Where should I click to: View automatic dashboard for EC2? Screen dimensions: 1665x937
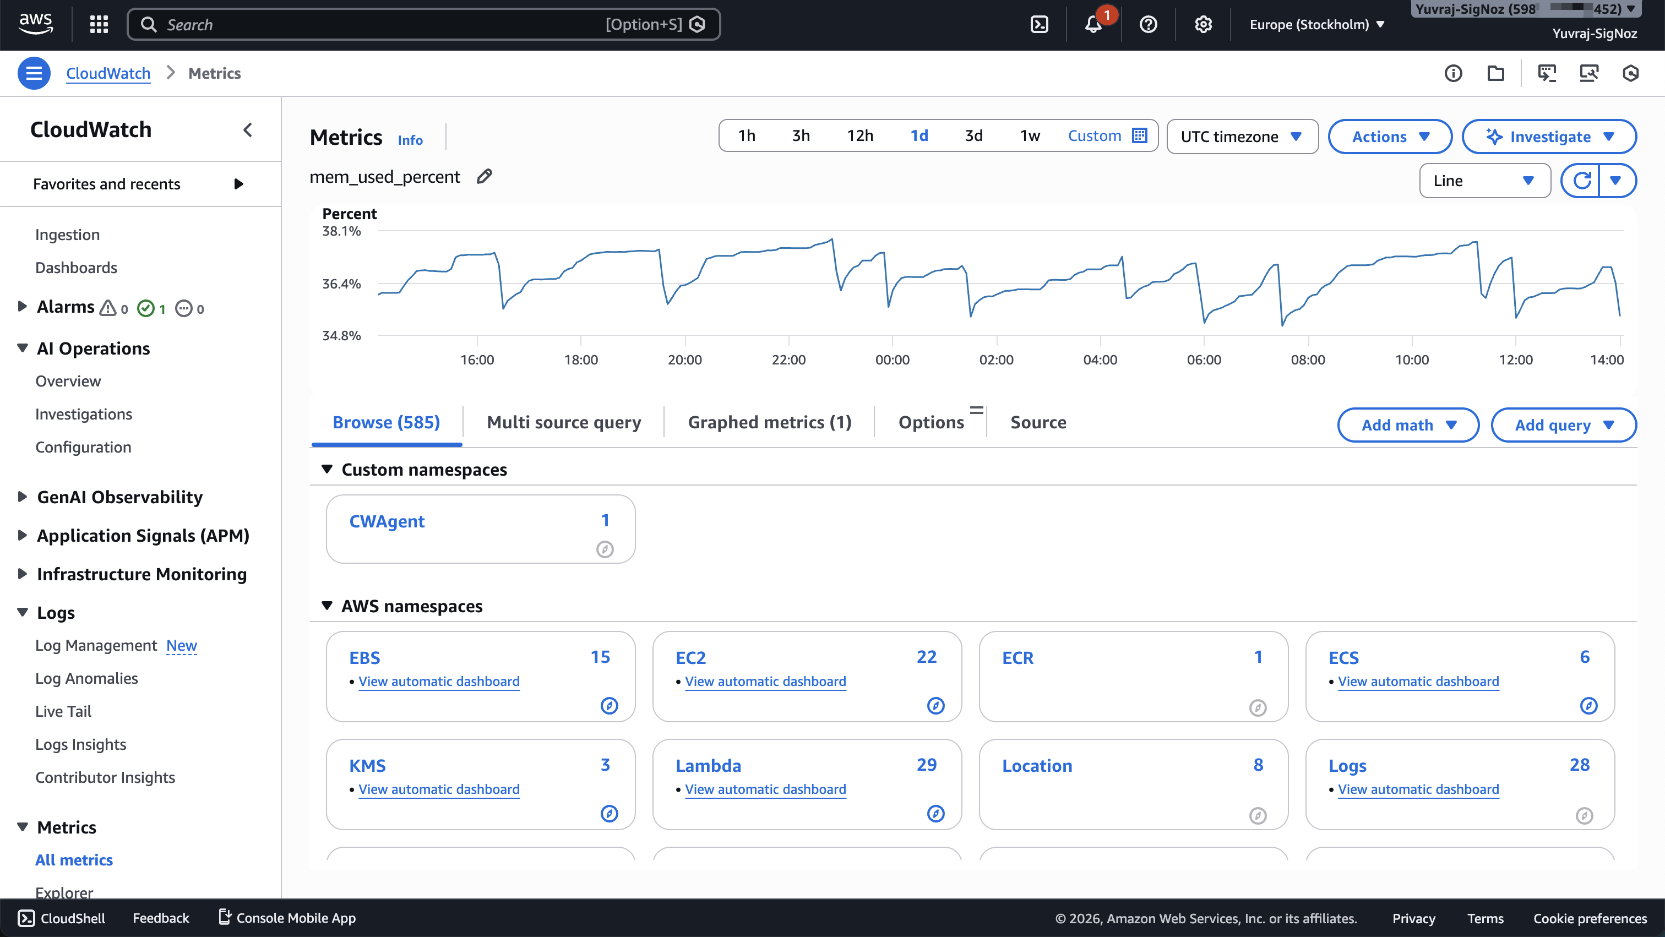click(765, 681)
